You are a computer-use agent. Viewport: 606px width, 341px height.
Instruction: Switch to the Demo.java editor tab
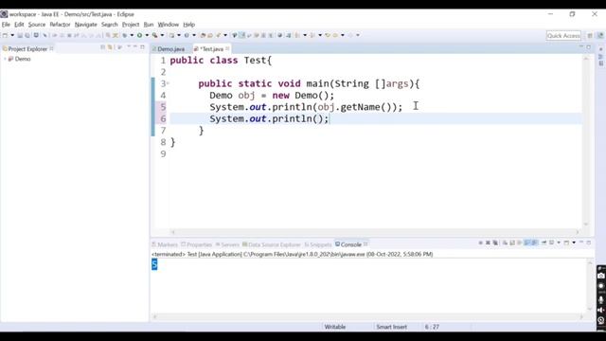click(169, 49)
